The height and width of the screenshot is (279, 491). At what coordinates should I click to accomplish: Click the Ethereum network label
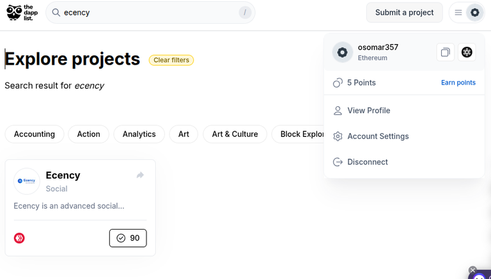tap(372, 58)
